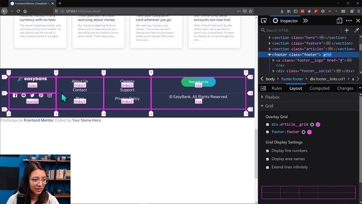Click the Pinterest icon in the footer
The image size is (362, 204).
pyautogui.click(x=41, y=95)
